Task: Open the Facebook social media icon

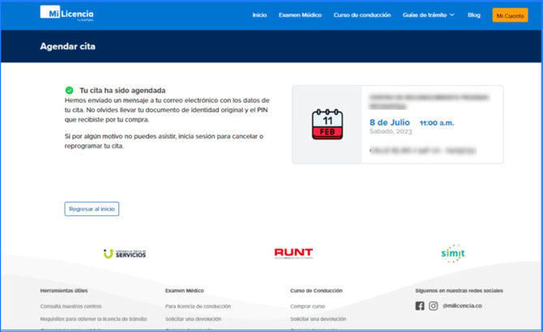Action: point(420,306)
